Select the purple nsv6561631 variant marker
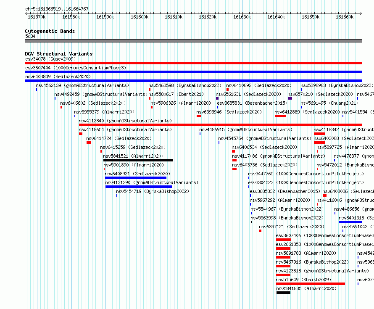The image size is (374, 309). 217,98
